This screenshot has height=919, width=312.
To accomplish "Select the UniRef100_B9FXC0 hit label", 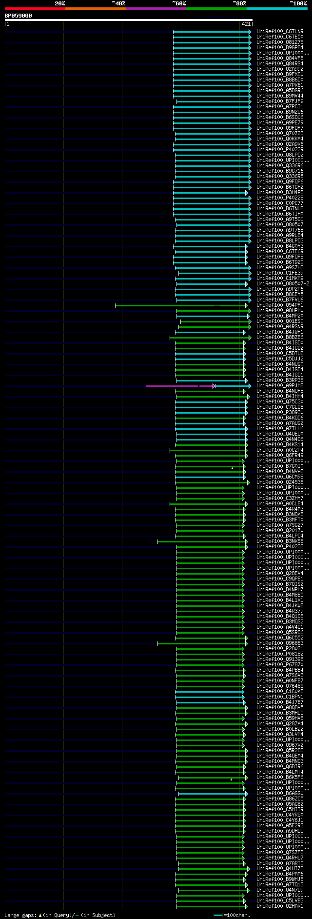I will [x=280, y=74].
